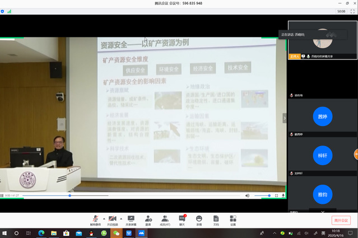The image size is (358, 238).
Task: Open the 表情 emoji reactions
Action: tap(199, 219)
